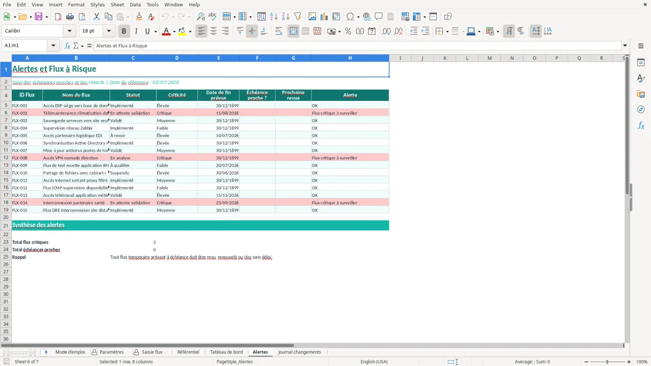Open the Sheet menu
This screenshot has width=651, height=366.
pyautogui.click(x=117, y=4)
